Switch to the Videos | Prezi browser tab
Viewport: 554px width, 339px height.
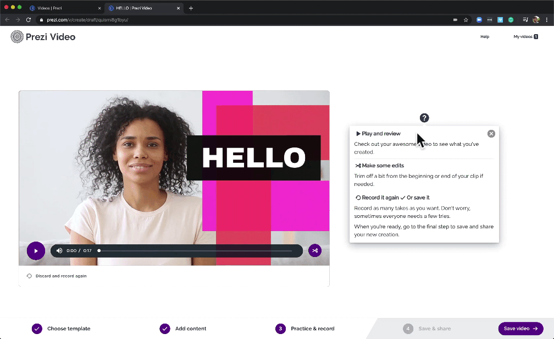pos(64,8)
